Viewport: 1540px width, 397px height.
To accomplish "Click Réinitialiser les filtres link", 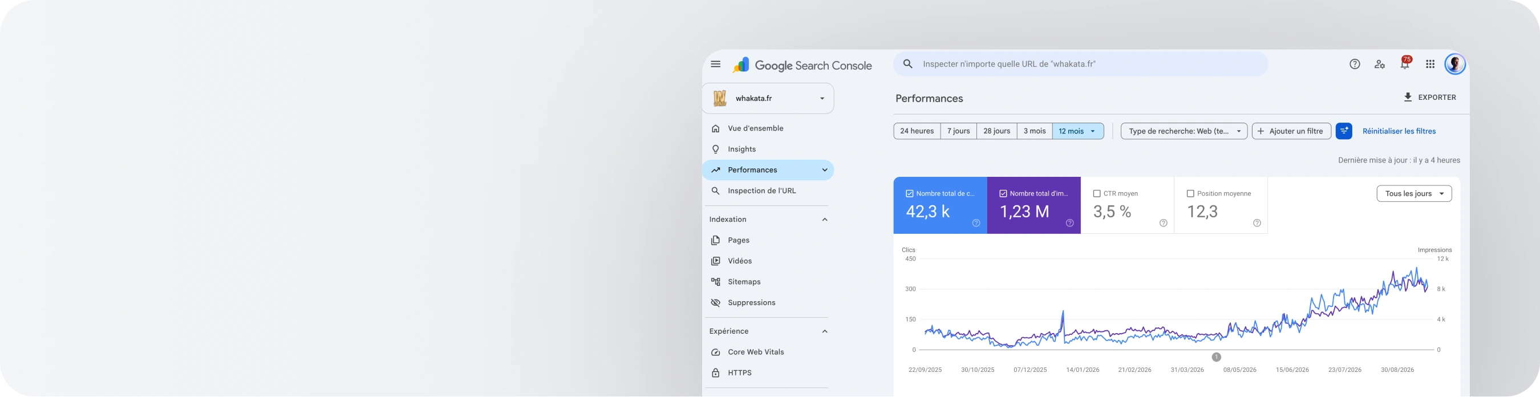I will 1399,131.
